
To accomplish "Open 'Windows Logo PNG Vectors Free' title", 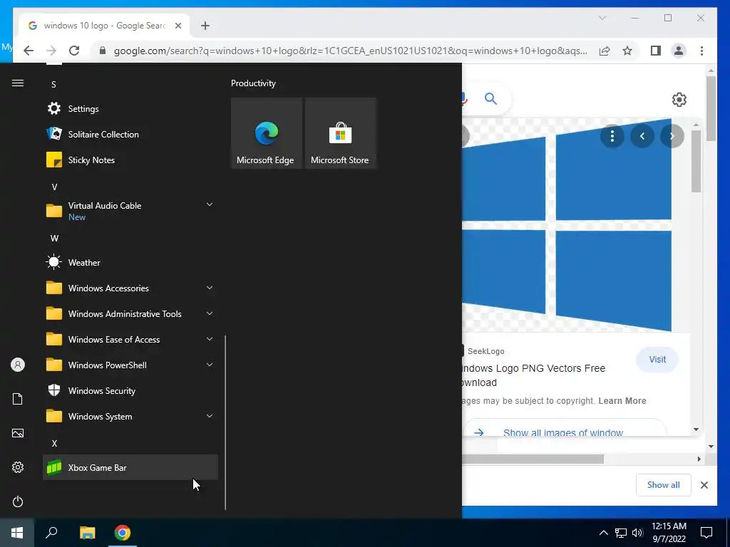I will pos(533,375).
